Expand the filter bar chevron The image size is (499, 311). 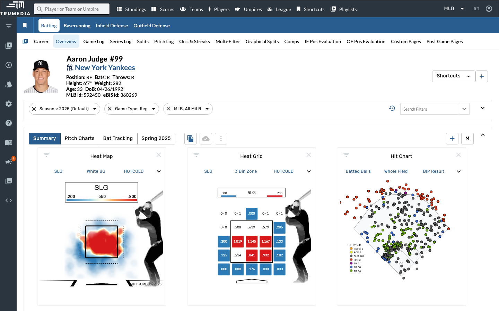[483, 108]
